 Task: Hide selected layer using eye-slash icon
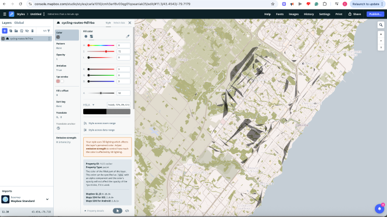point(27,31)
